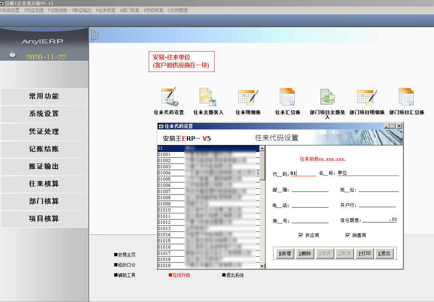Open 往来余额装入 icon
This screenshot has height=302, width=434.
pos(208,97)
